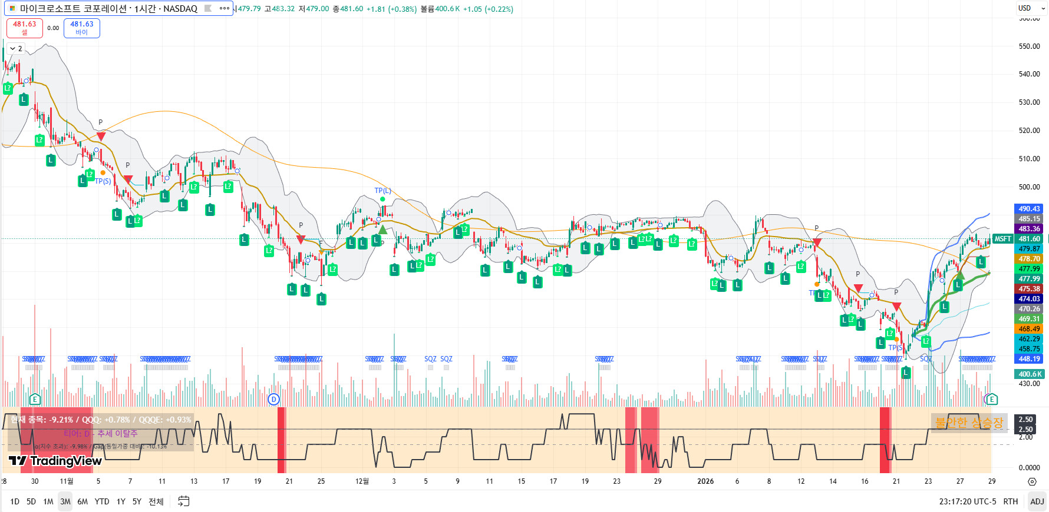Click the green buy triangle near January 27
The height and width of the screenshot is (512, 1049).
click(960, 275)
